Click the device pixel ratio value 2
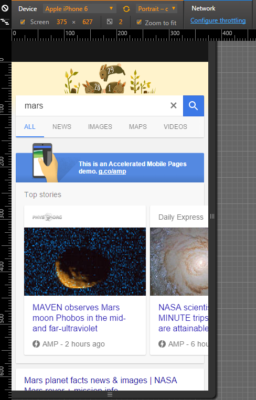The image size is (256, 400). coord(121,22)
